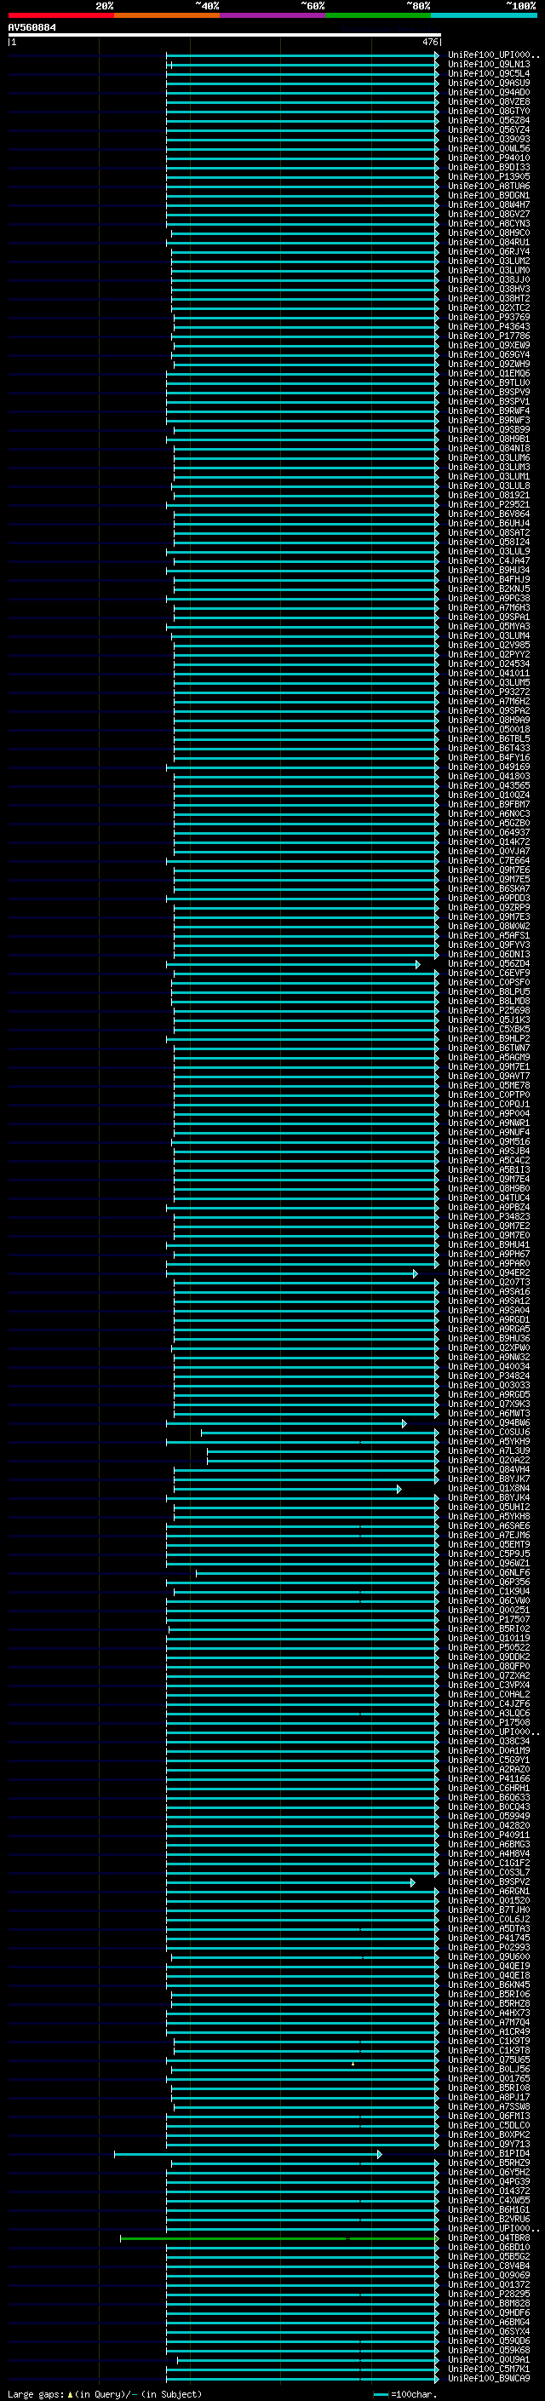Select hit label UniRef100_B9SPV2

[488, 1881]
